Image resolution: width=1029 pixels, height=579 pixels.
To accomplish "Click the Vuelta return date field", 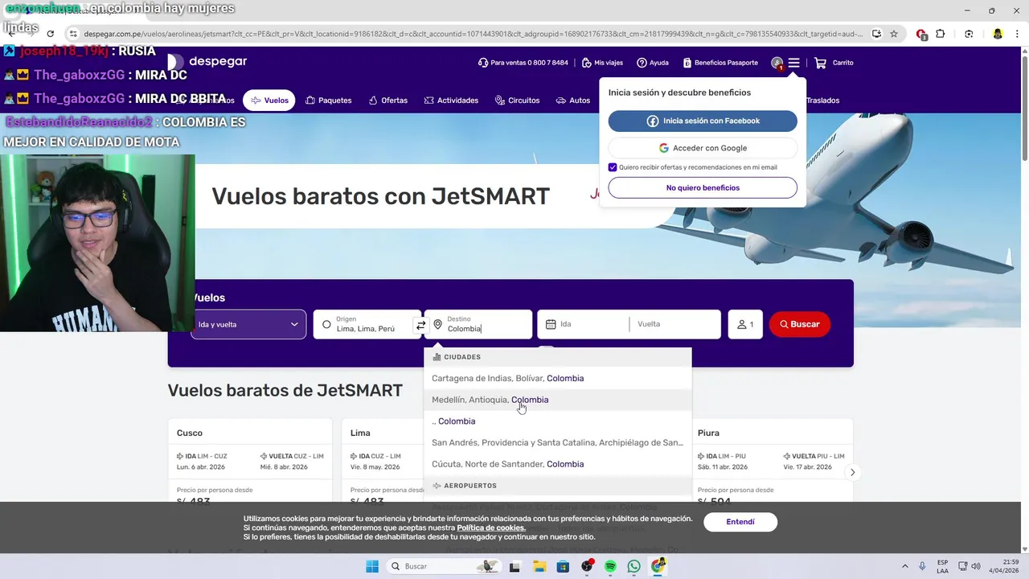I will [x=675, y=324].
